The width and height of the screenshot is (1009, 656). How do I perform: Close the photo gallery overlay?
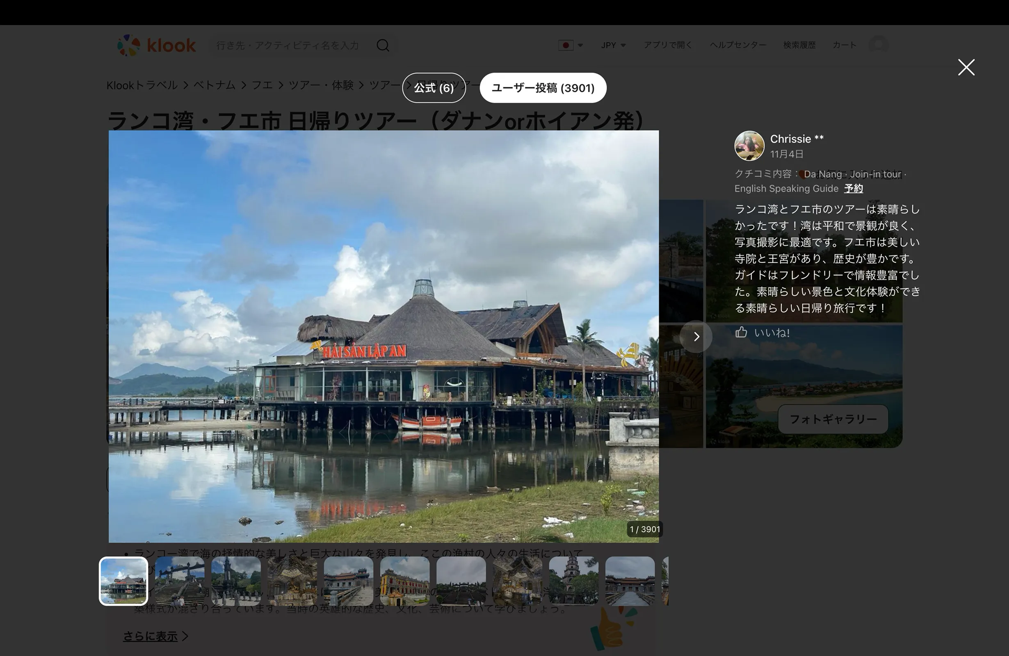tap(966, 67)
